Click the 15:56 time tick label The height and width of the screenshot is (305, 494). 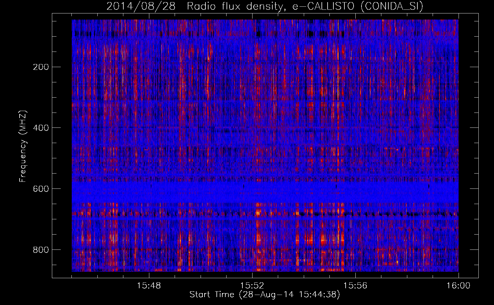pos(355,286)
